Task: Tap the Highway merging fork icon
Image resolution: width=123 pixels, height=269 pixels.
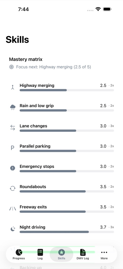Action: click(13, 87)
